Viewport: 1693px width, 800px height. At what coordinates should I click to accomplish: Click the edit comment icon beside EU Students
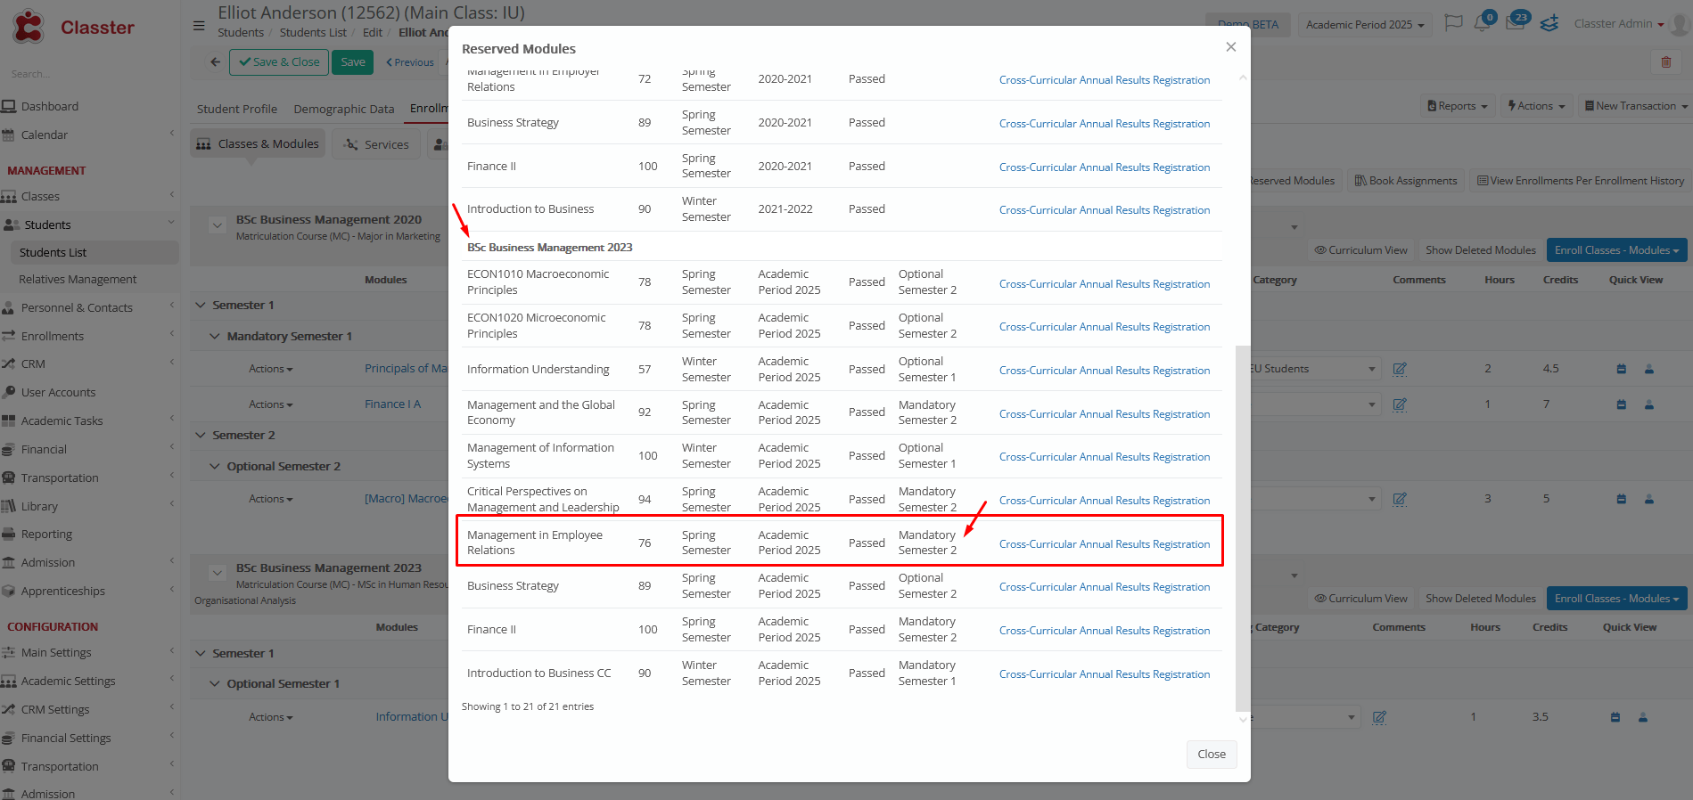tap(1400, 369)
